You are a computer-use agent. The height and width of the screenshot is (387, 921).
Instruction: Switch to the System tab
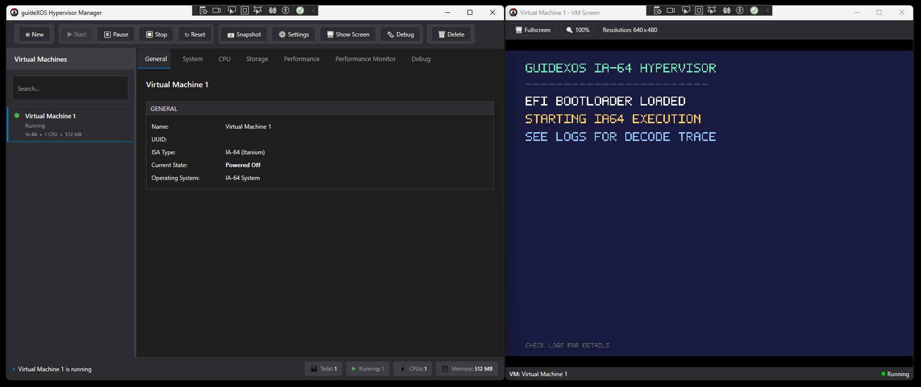tap(192, 59)
